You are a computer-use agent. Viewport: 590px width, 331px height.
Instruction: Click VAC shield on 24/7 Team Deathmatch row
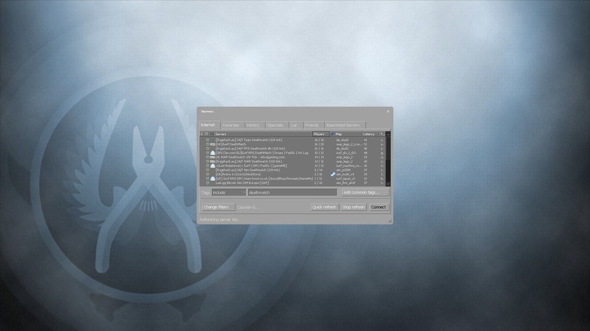(x=207, y=140)
